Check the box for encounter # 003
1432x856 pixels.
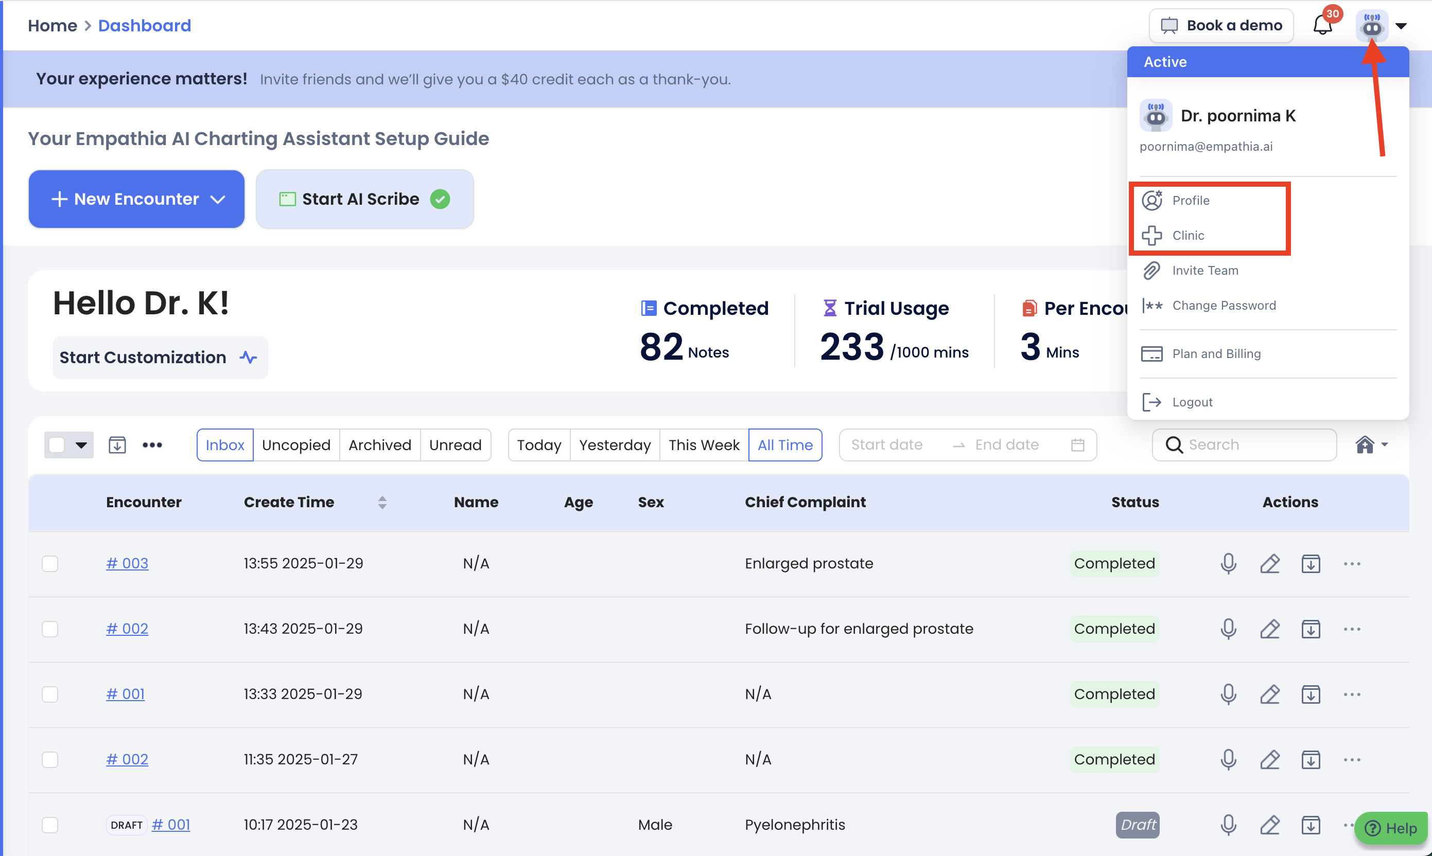pos(50,564)
